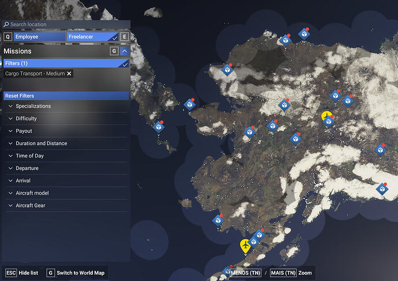Expand the Aircraft Gear filter
Image resolution: width=398 pixels, height=281 pixels.
click(66, 206)
